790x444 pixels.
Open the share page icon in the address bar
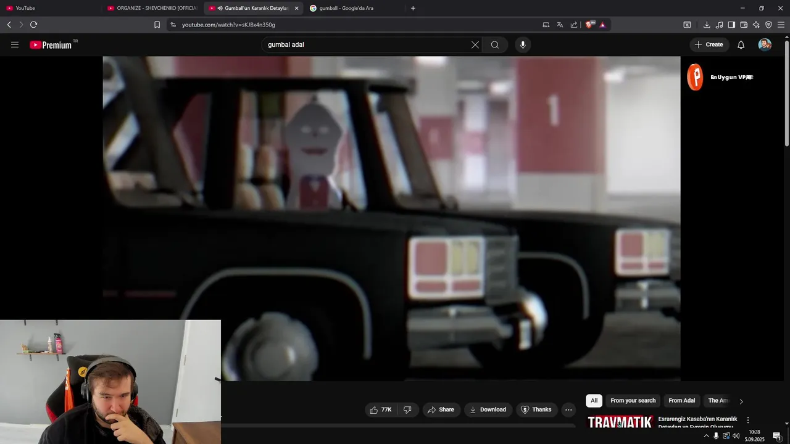coord(574,25)
